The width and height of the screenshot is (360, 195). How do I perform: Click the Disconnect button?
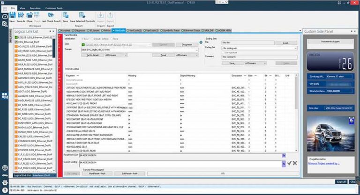click(187, 44)
